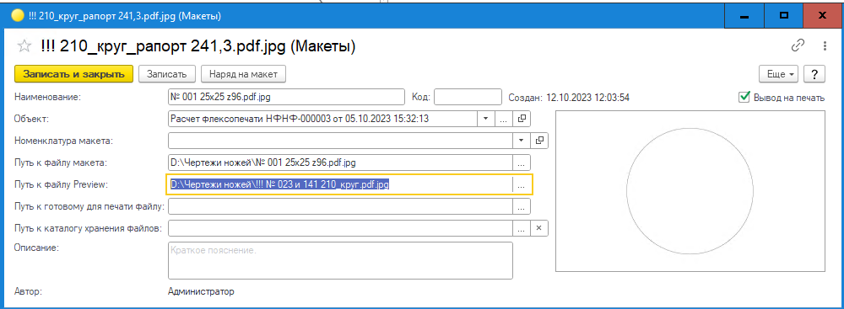The height and width of the screenshot is (309, 844).
Task: Click the Объект field with Расчет флексопечати
Action: click(x=322, y=118)
